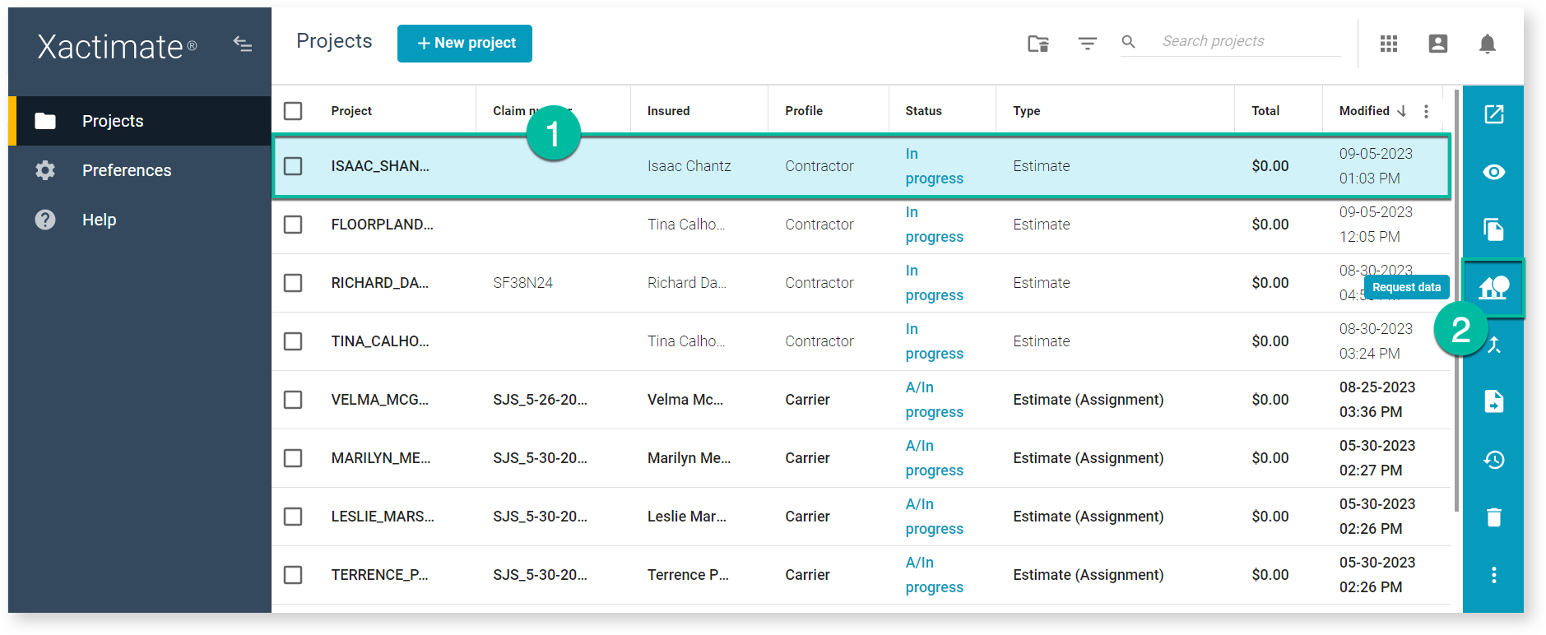1546x635 pixels.
Task: Click the New project button
Action: click(465, 44)
